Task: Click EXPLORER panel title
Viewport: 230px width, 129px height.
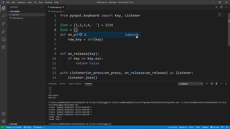Action: [14, 7]
